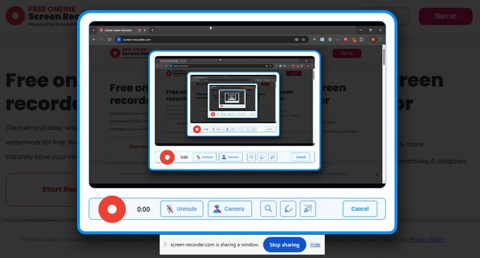This screenshot has width=480, height=258.
Task: Hide the sharing notification bar
Action: [316, 245]
